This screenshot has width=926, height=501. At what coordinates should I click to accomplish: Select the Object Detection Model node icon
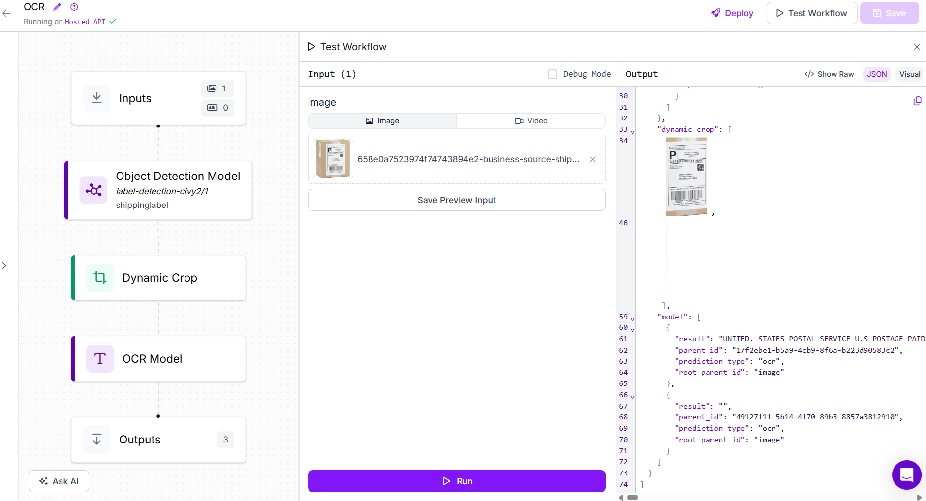[93, 190]
